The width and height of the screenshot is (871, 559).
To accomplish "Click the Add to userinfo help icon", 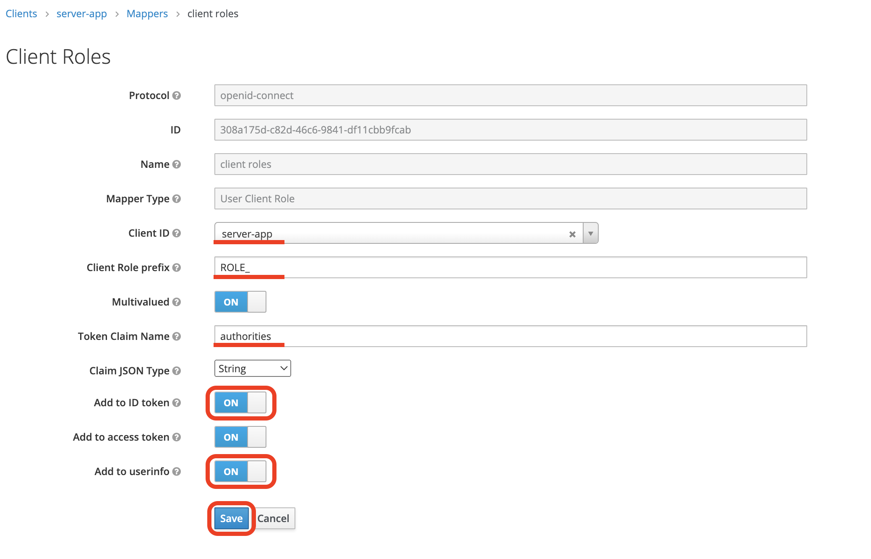I will click(177, 471).
